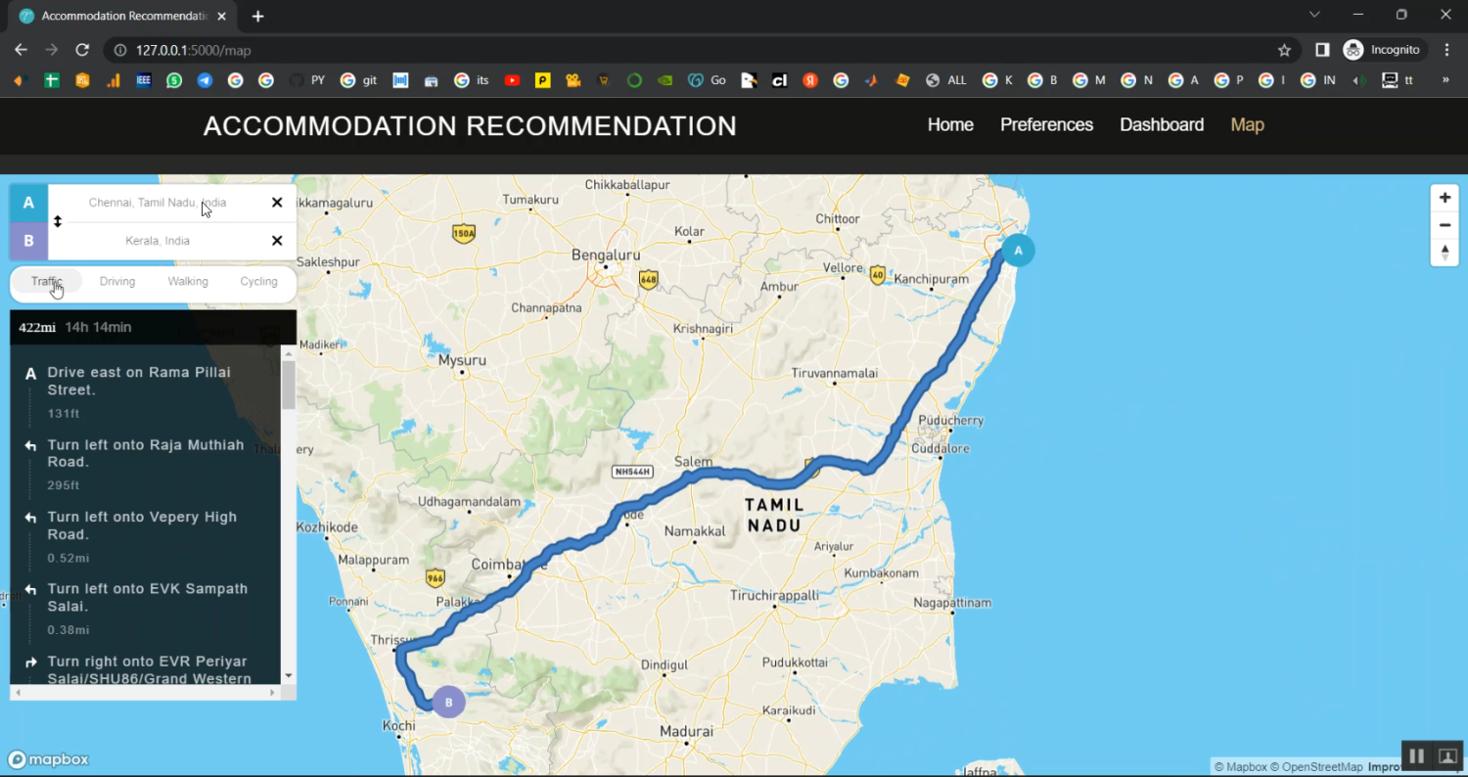Open the Dashboard page
Screen dimensions: 1468x777
coord(1162,125)
